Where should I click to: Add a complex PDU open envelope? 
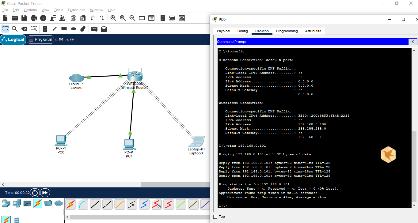104,29
